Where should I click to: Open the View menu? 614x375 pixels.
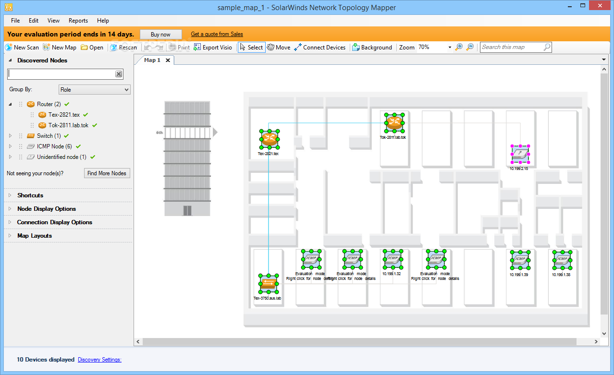pyautogui.click(x=54, y=21)
